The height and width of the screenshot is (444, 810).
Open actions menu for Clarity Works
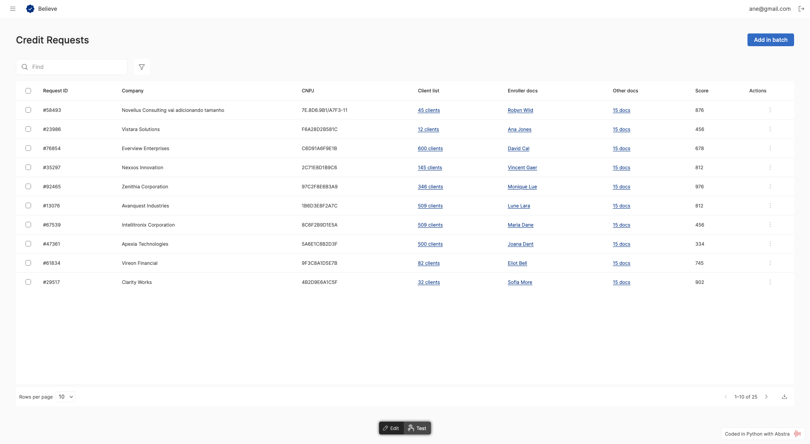click(x=770, y=282)
